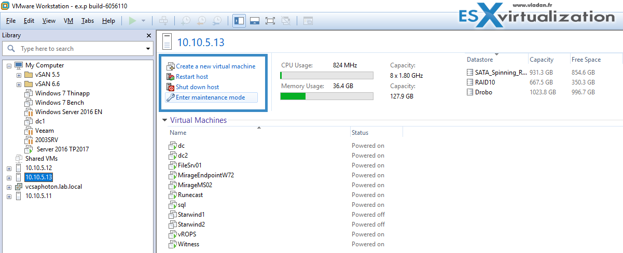The width and height of the screenshot is (623, 253).
Task: Click the console view toolbar icon
Action: 308,21
